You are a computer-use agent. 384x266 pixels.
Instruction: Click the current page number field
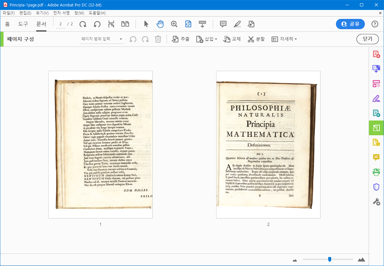pyautogui.click(x=61, y=24)
